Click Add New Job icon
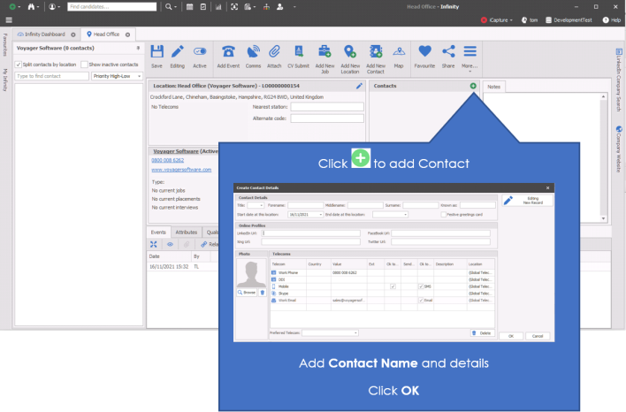Screen dimensions: 626x412 tap(324, 53)
